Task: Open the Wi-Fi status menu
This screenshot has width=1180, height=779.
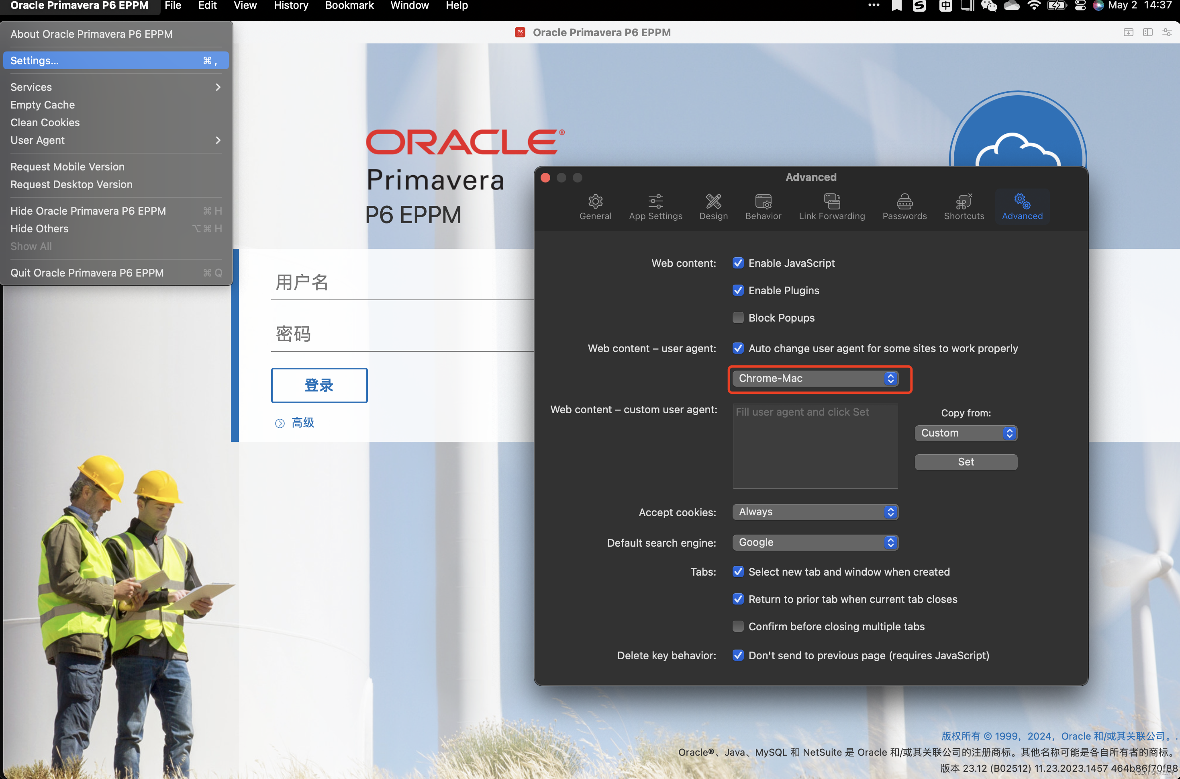Action: click(x=1034, y=6)
